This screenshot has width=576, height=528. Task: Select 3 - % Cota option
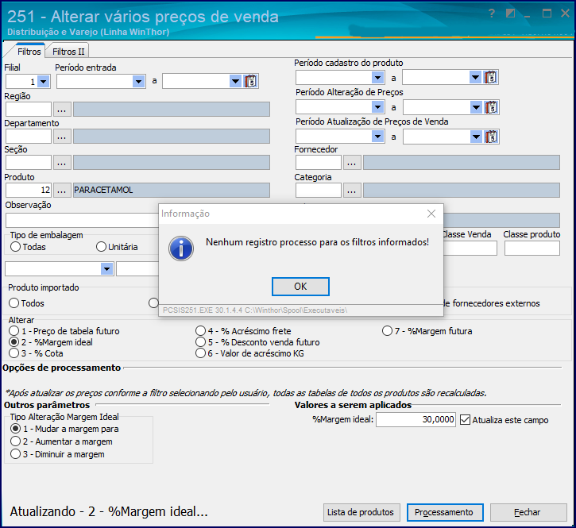click(14, 353)
